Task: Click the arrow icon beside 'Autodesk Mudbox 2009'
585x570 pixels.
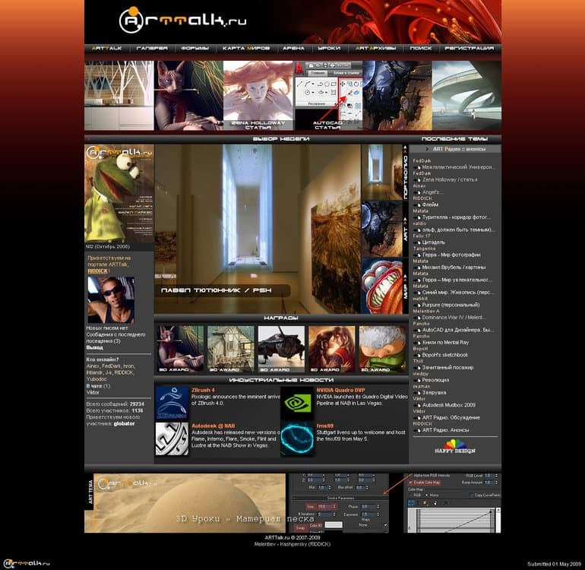Action: point(418,405)
